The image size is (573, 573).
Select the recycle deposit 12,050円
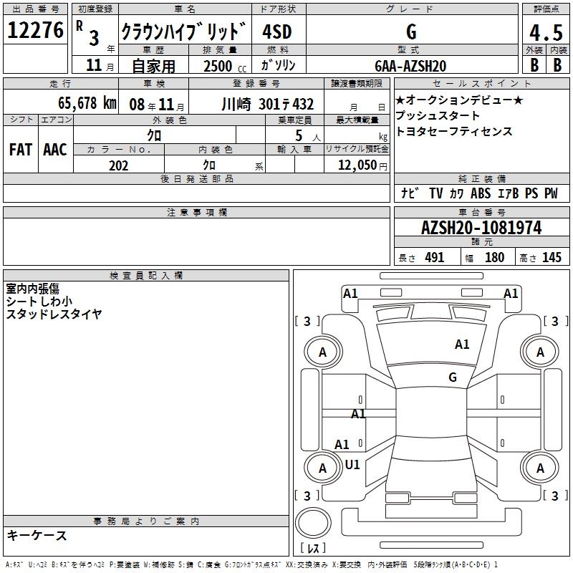[x=362, y=165]
